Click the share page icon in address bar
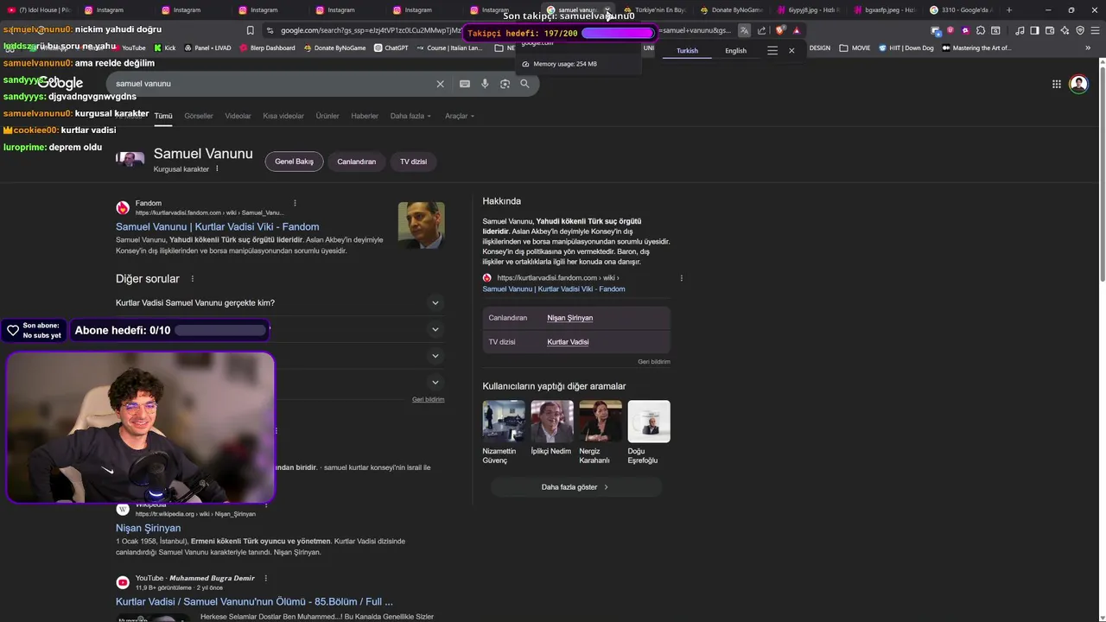 761,30
